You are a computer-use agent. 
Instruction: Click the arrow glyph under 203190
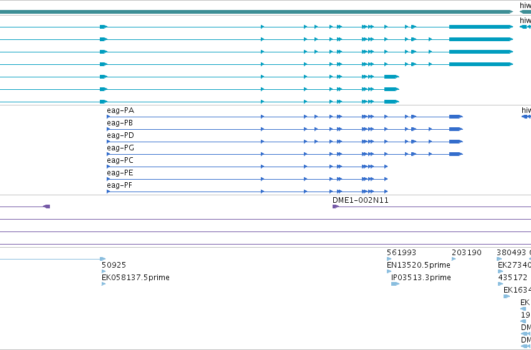click(x=454, y=259)
